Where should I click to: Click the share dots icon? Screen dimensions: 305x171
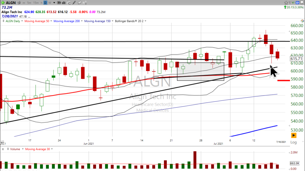pyautogui.click(x=85, y=3)
